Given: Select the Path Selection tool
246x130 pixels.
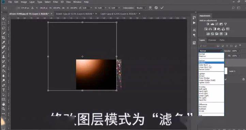Looking at the screenshot, I should click(x=3, y=95).
